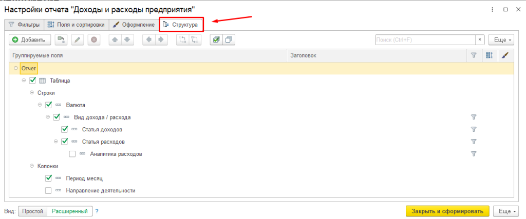Viewport: 526px width, 219px height.
Task: Click the second regroup arrows icon
Action: tap(195, 40)
